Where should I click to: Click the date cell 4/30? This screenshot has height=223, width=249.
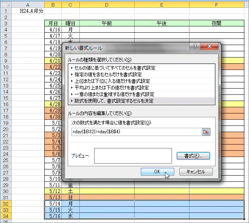coord(53,117)
